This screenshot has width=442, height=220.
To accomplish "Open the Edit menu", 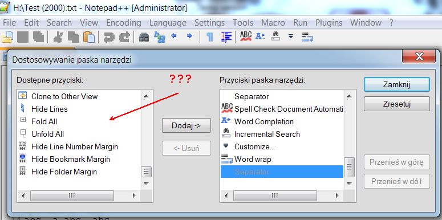I will (31, 23).
